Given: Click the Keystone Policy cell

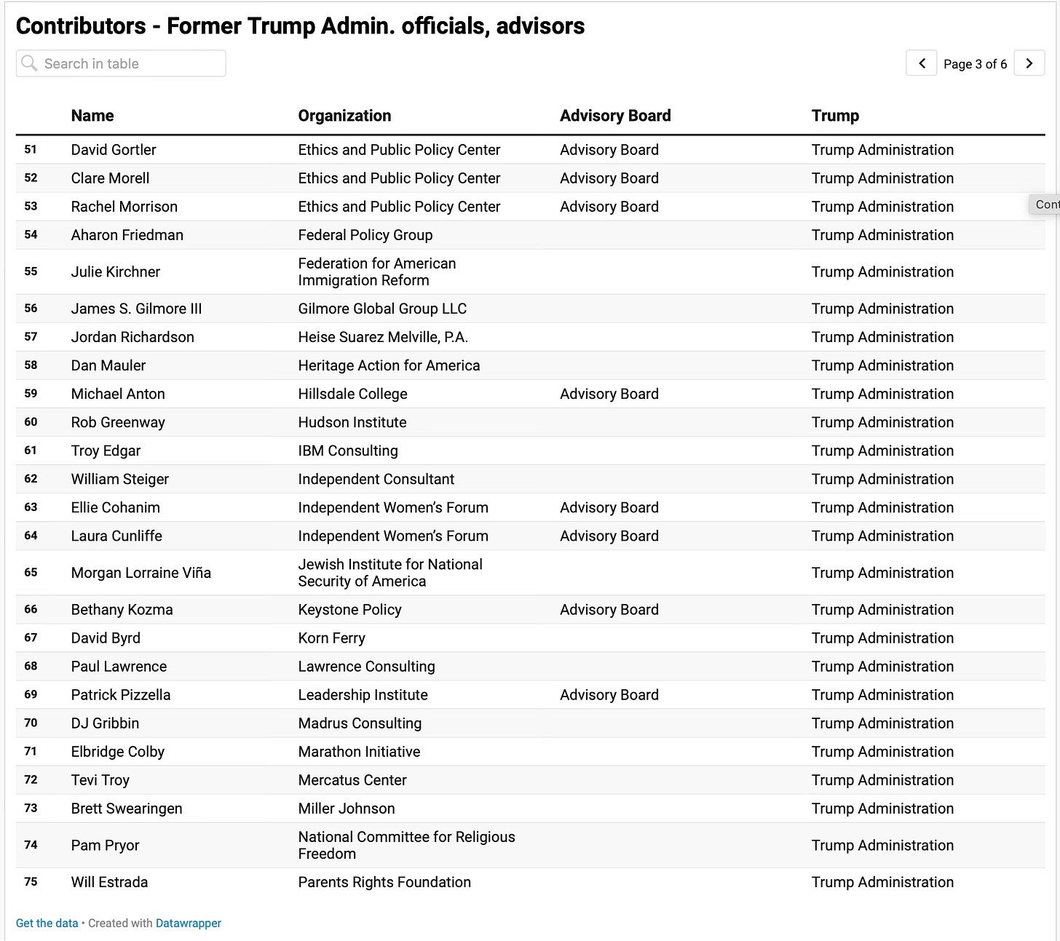Looking at the screenshot, I should (x=349, y=610).
